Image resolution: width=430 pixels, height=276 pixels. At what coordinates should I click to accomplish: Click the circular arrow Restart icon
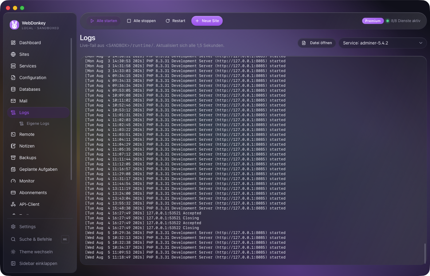[168, 21]
